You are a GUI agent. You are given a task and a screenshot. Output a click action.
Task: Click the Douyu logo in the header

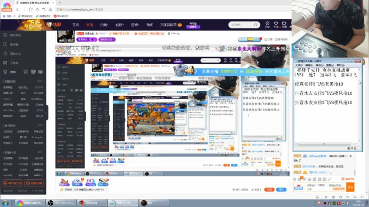tap(54, 25)
